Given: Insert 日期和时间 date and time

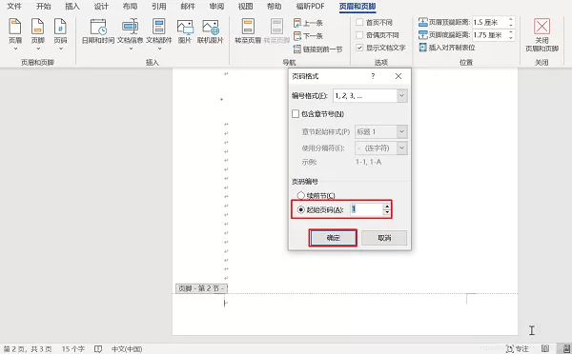Looking at the screenshot, I should [x=98, y=31].
